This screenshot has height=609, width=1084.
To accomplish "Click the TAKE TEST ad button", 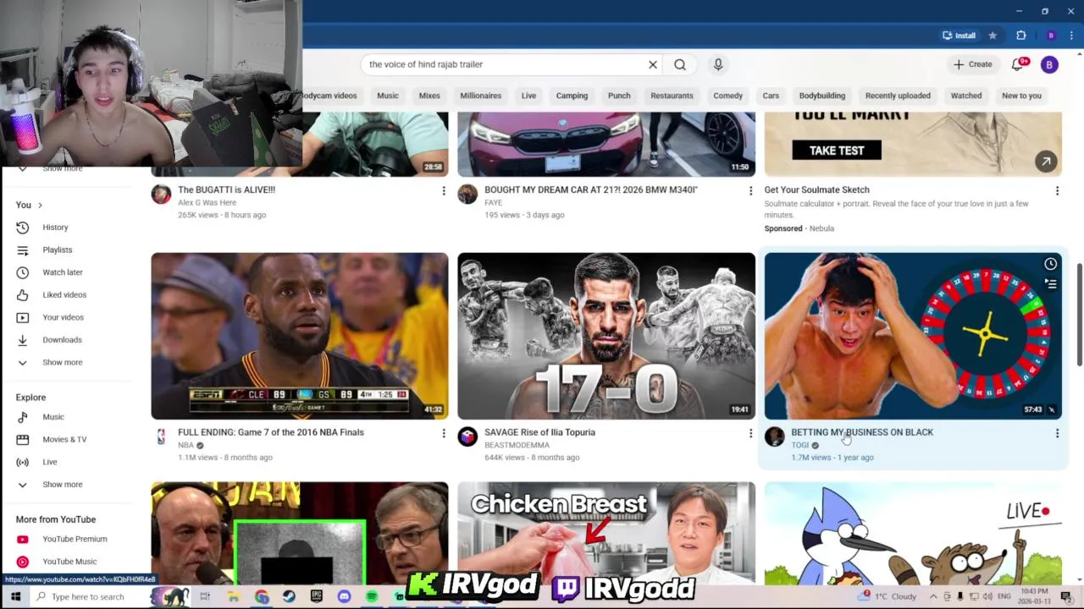I will (x=837, y=151).
